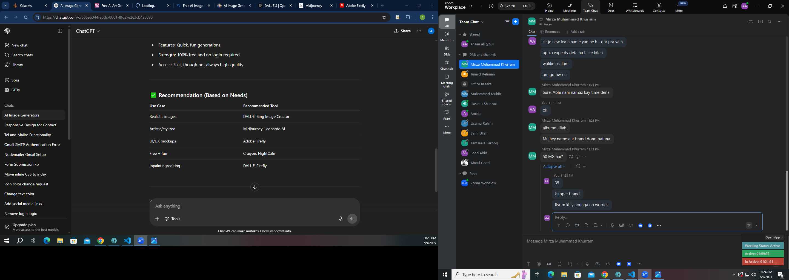This screenshot has width=789, height=280.
Task: Toggle the ChatGPT sidebar closed
Action: coord(60,31)
